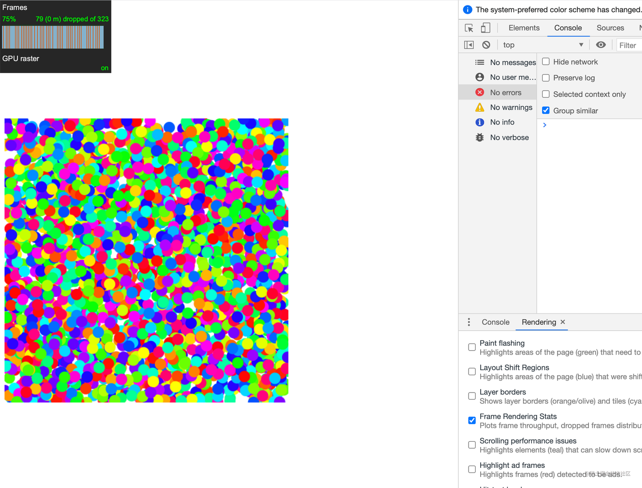Check Selected context only
The width and height of the screenshot is (642, 488).
(546, 94)
